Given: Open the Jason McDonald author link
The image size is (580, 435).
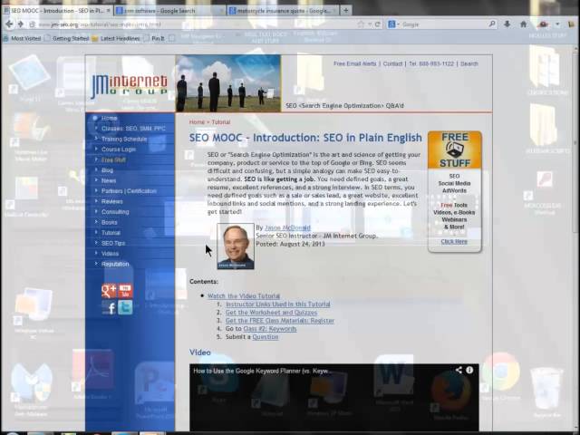Looking at the screenshot, I should coord(287,227).
